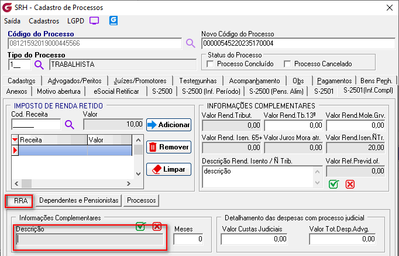
Task: Click the Valor Tot.Desp.Advg. field
Action: tap(342, 239)
